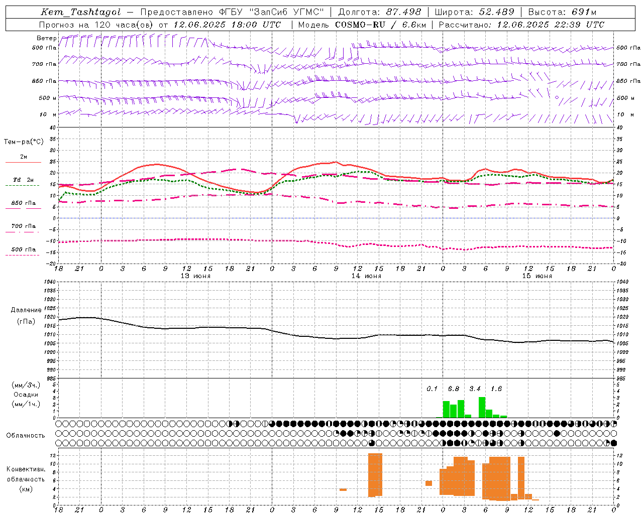Viewport: 643px width, 514px height.
Task: Select the latitude value 'Широта: 52.489'
Action: 475,12
